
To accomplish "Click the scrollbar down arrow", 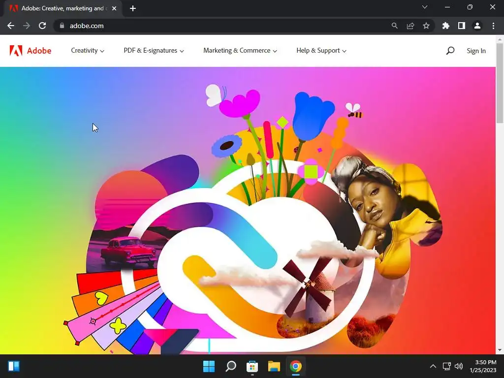I will pyautogui.click(x=500, y=350).
